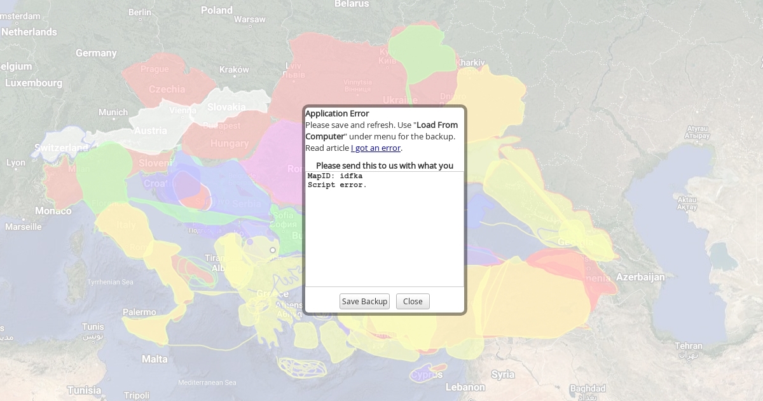Click the Tripoli city label
The image size is (763, 401).
pos(137,395)
